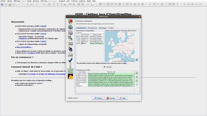Open the Fenêtres menu
This screenshot has width=207, height=116.
[74, 1]
